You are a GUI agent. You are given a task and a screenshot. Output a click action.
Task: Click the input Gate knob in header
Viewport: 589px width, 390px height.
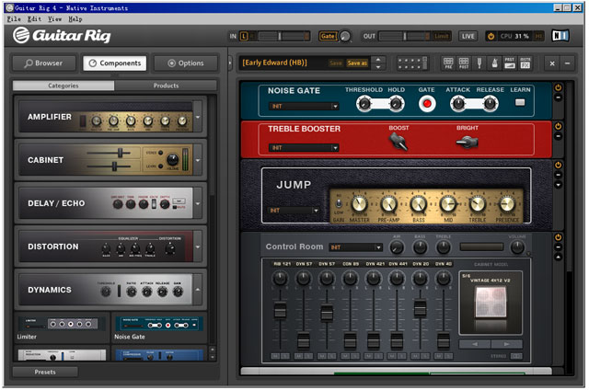345,36
